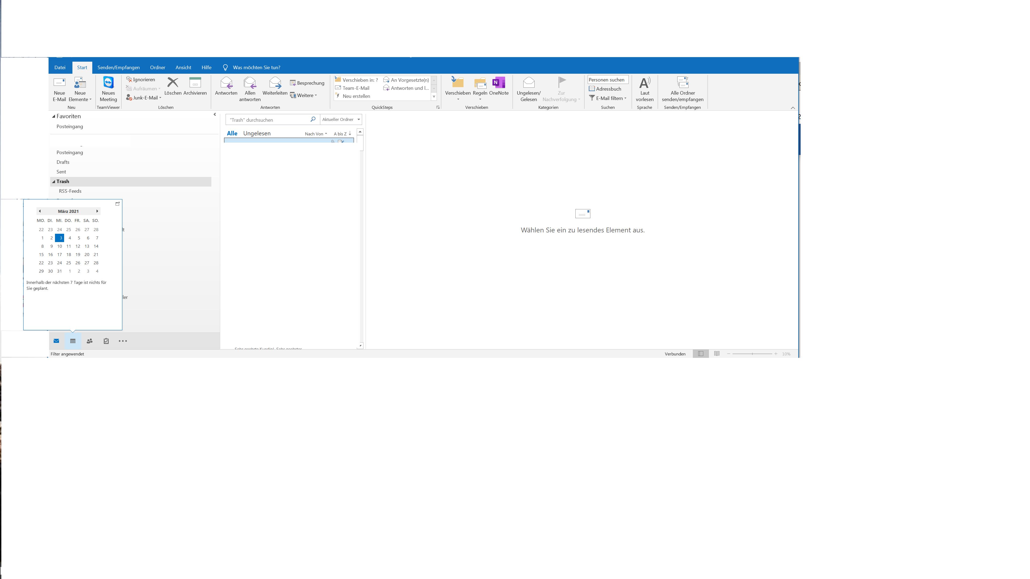This screenshot has height=579, width=1030.
Task: Open the Datei menu
Action: point(60,68)
